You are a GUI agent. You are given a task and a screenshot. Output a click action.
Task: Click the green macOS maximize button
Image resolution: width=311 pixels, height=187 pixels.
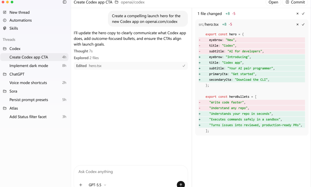point(12,2)
